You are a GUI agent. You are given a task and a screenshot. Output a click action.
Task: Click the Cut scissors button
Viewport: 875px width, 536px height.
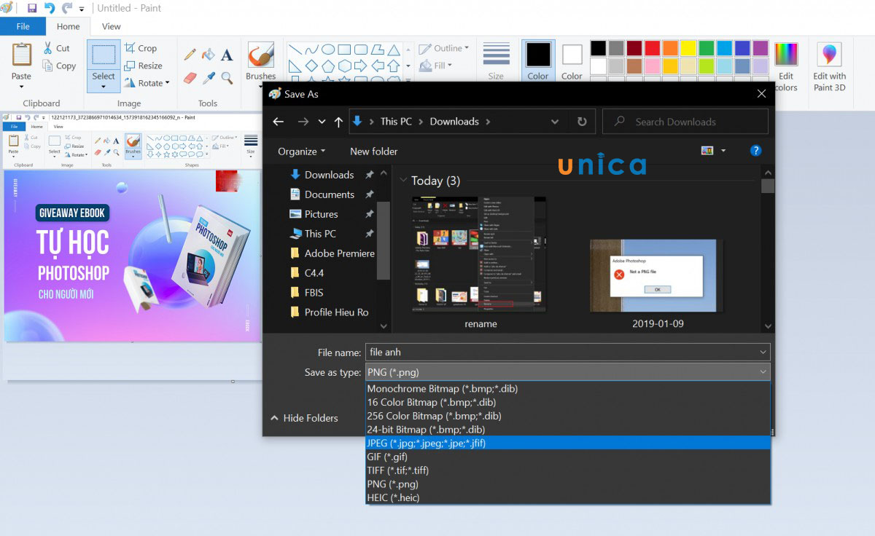tap(55, 48)
